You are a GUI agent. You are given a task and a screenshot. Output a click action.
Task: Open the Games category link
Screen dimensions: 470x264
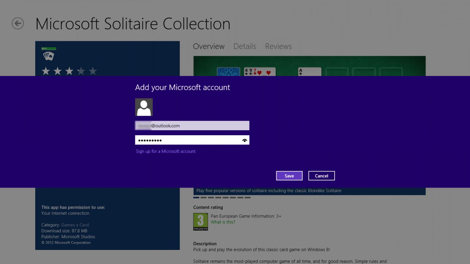[68, 225]
